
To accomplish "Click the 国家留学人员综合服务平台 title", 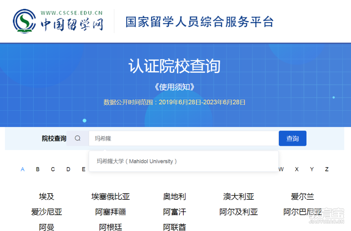I will [200, 22].
